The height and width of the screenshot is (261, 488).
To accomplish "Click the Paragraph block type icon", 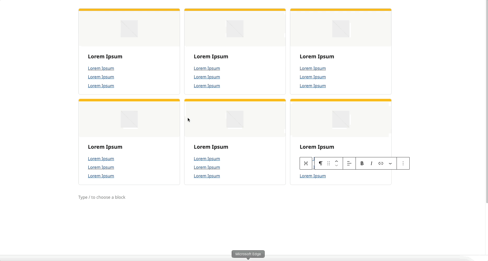I will (321, 163).
